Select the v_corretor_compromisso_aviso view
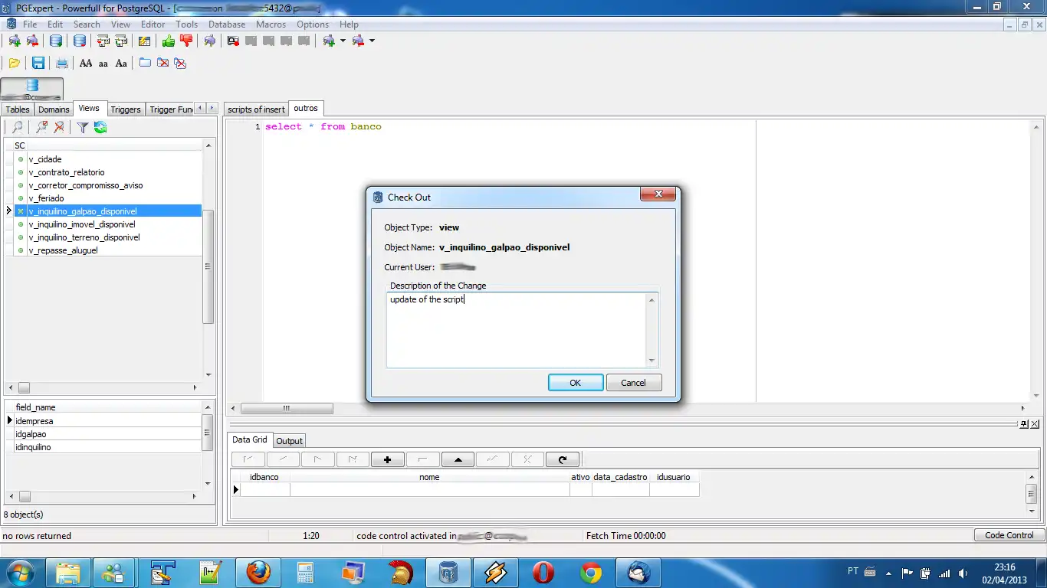This screenshot has height=588, width=1047. [x=86, y=185]
